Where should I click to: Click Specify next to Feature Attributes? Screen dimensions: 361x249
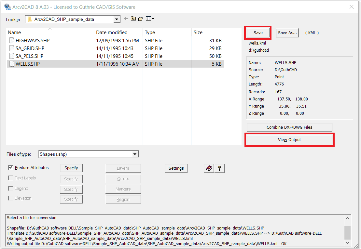71,168
